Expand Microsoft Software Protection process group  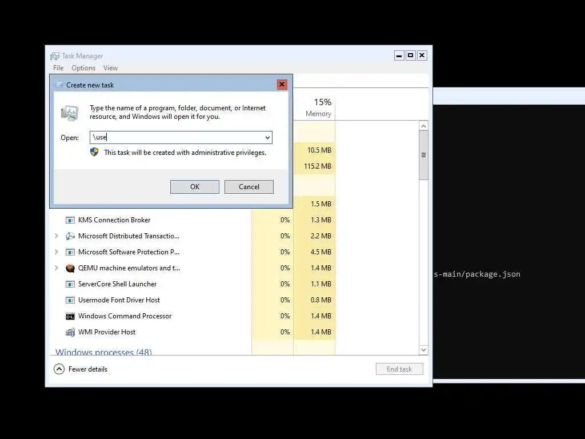coord(57,252)
